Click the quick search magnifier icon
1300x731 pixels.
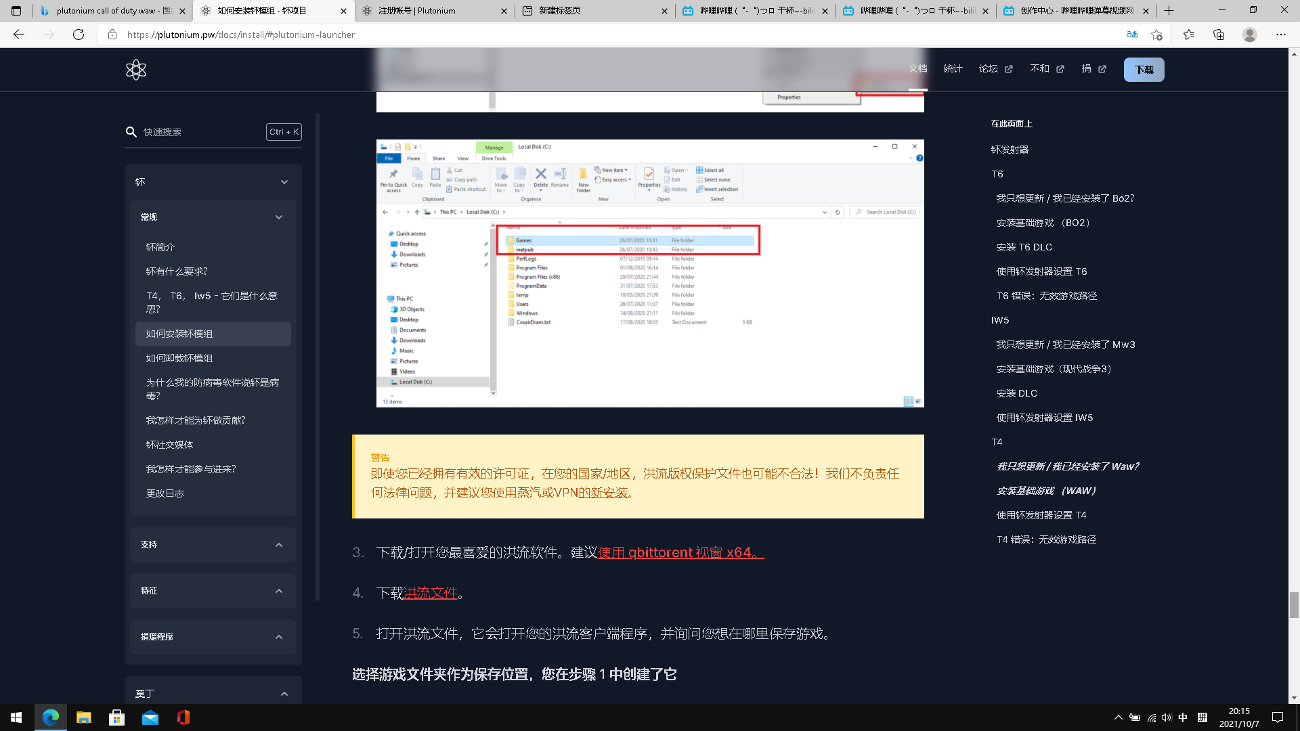131,132
